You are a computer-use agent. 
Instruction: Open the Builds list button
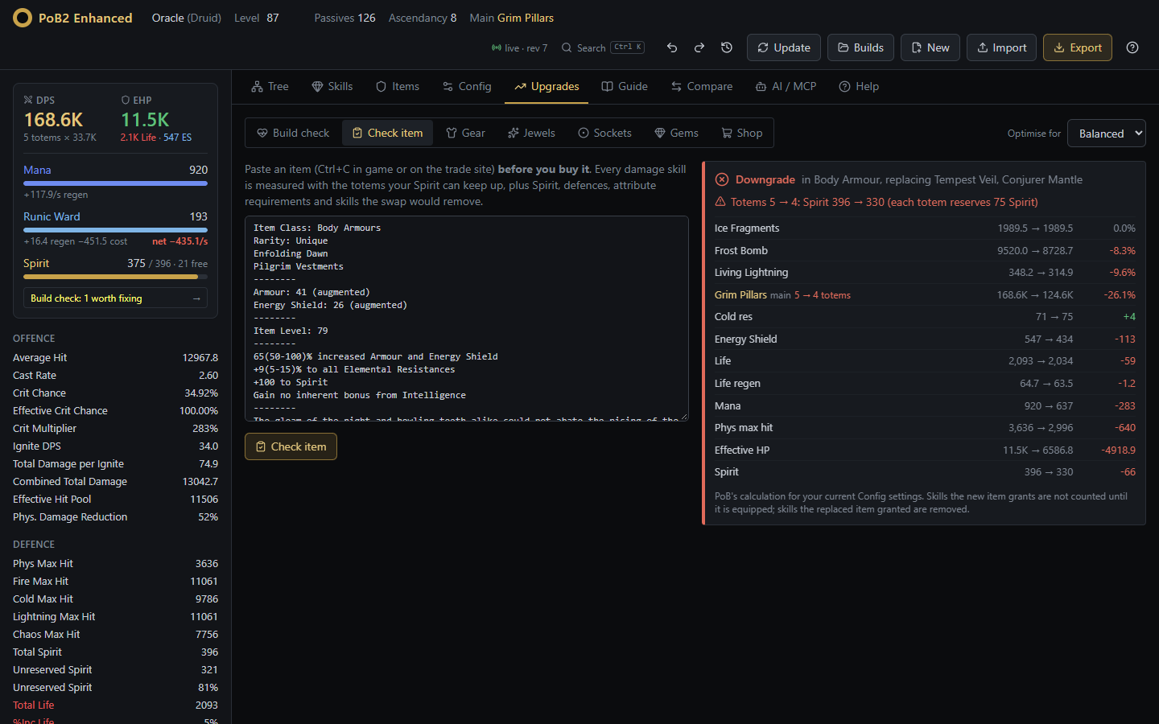(860, 47)
